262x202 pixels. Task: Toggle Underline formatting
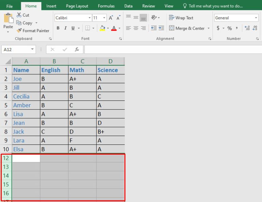coord(73,28)
